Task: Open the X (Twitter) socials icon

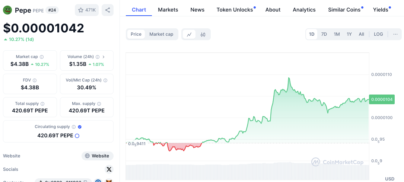Action: click(x=109, y=169)
